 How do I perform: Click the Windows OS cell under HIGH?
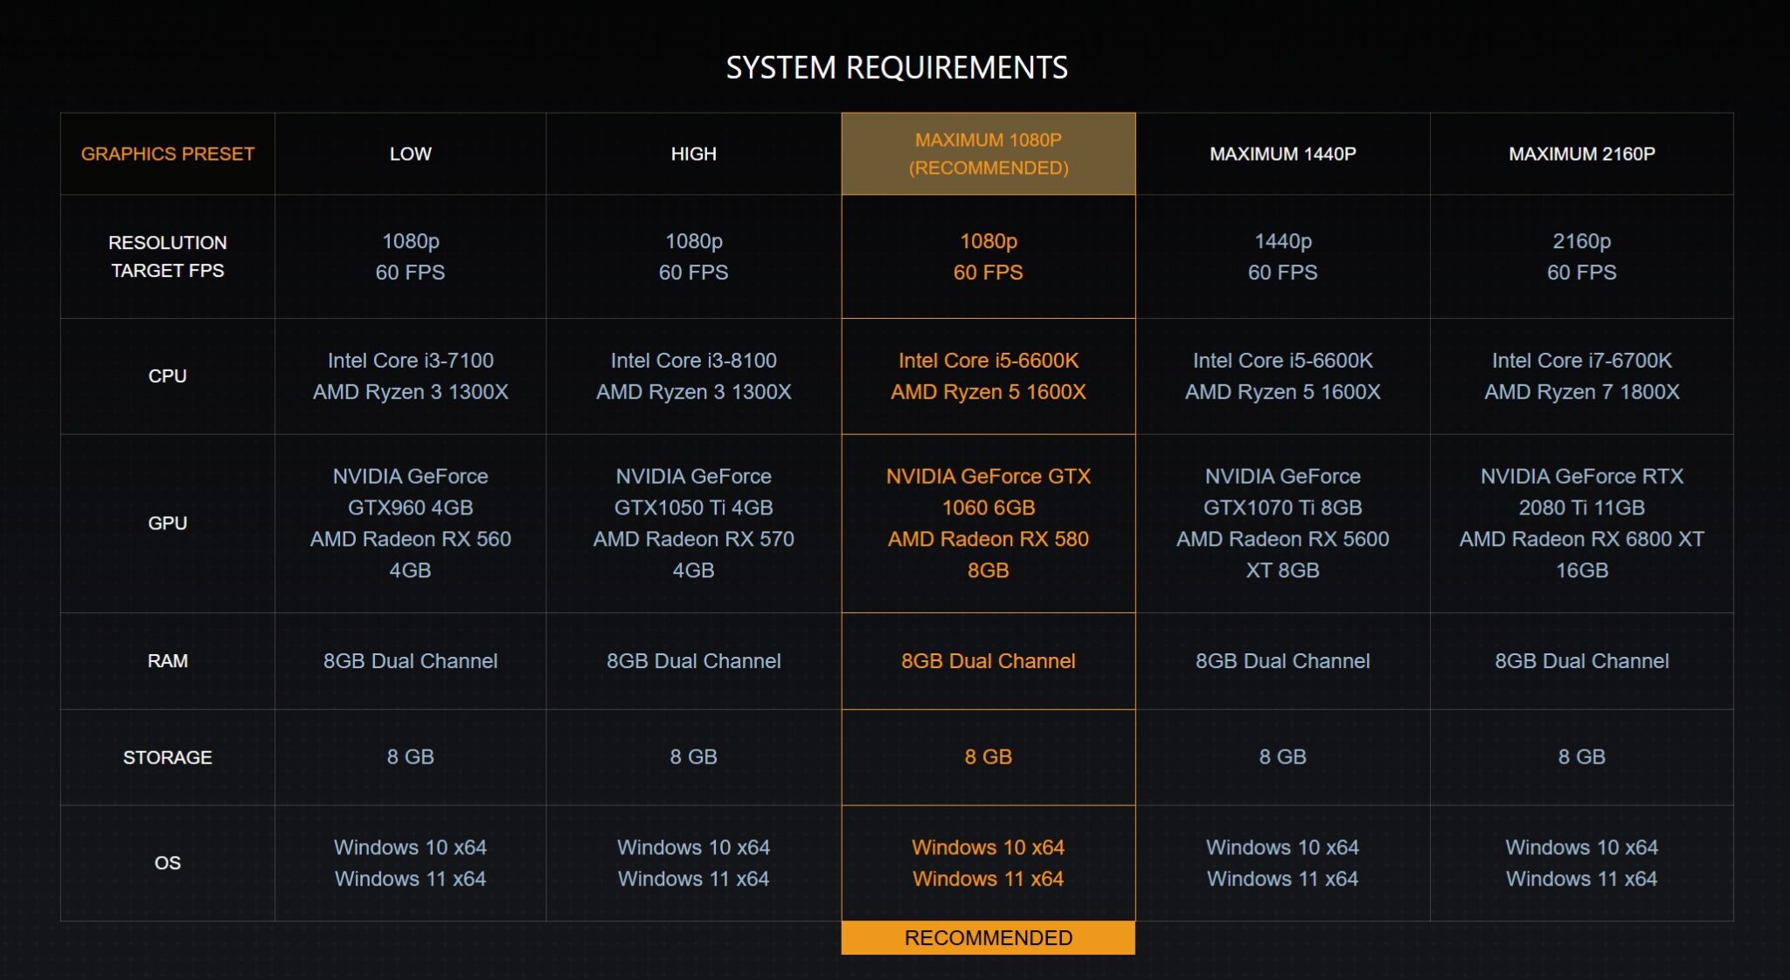(694, 863)
